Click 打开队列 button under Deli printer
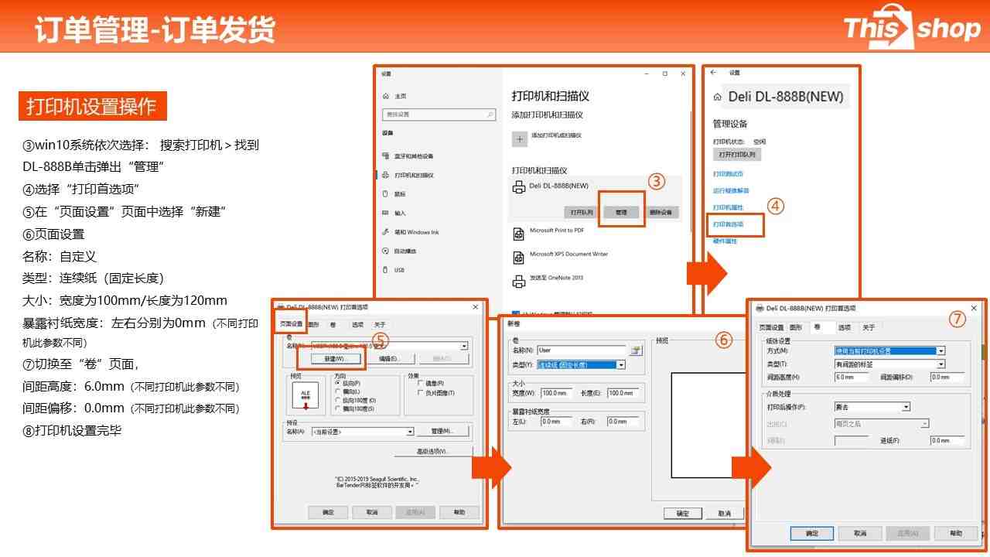Screen dimensions: 990x557 (x=582, y=212)
